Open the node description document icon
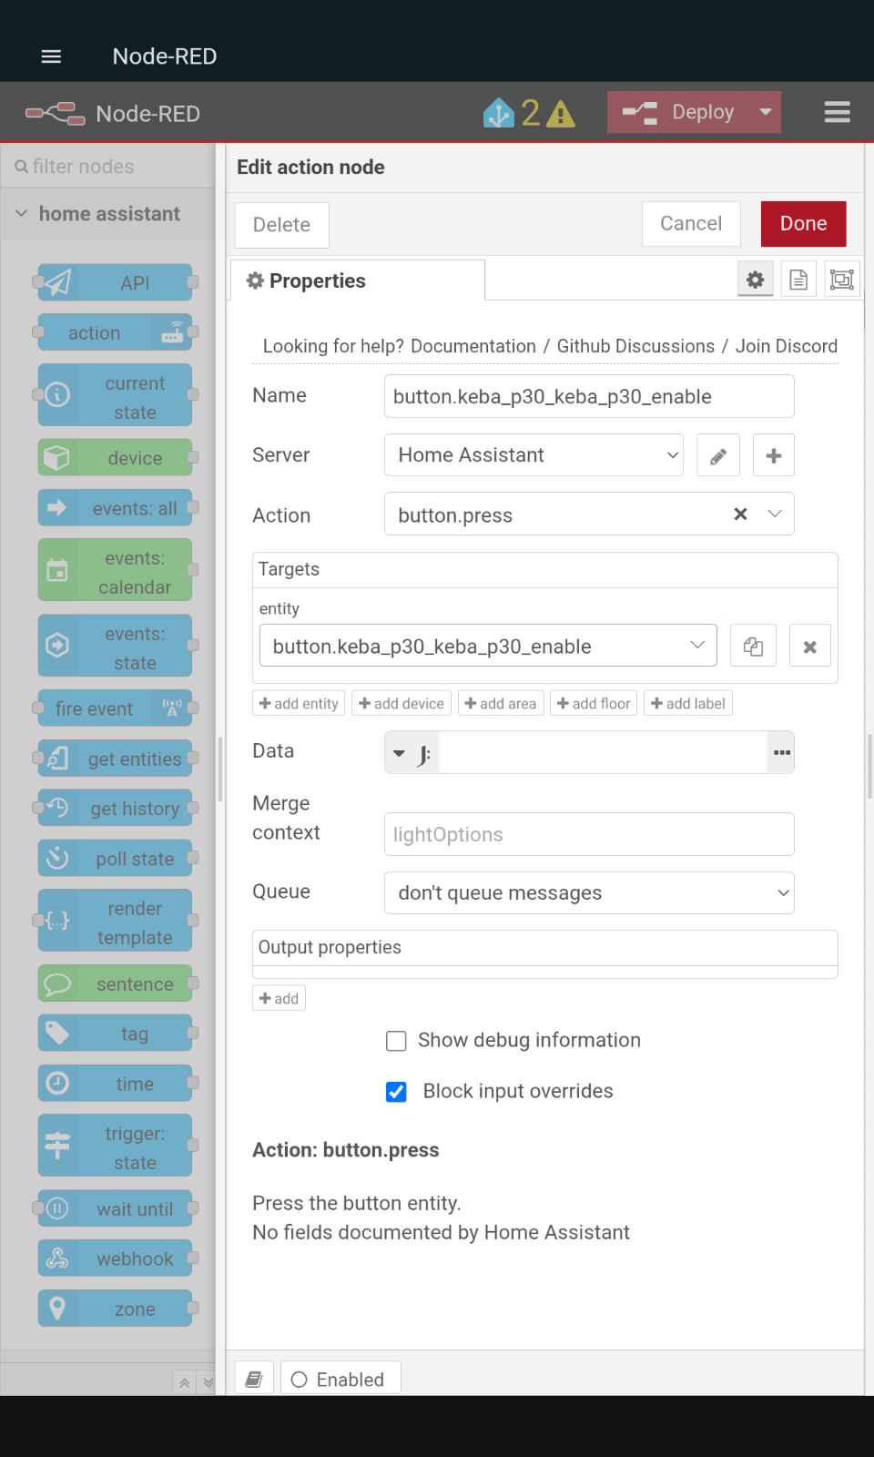The width and height of the screenshot is (874, 1457). [x=798, y=280]
